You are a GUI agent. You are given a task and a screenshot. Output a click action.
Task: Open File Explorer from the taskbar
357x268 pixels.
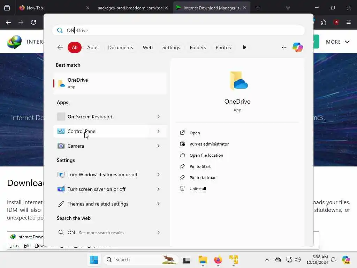pyautogui.click(x=203, y=260)
